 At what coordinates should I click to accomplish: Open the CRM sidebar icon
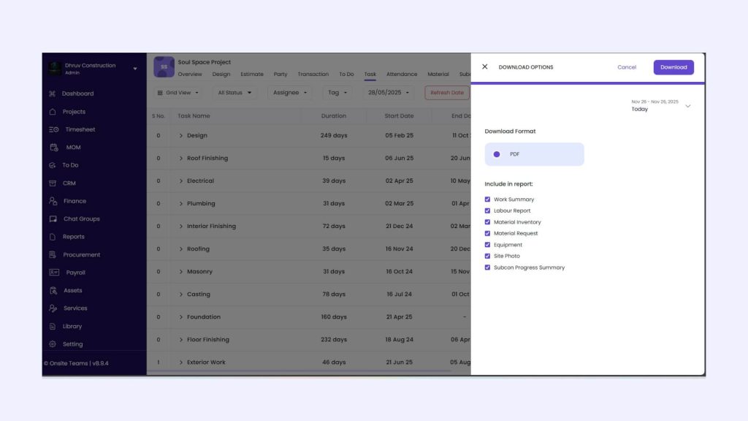(53, 183)
